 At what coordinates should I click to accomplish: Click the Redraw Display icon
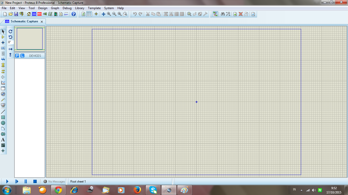[84, 14]
